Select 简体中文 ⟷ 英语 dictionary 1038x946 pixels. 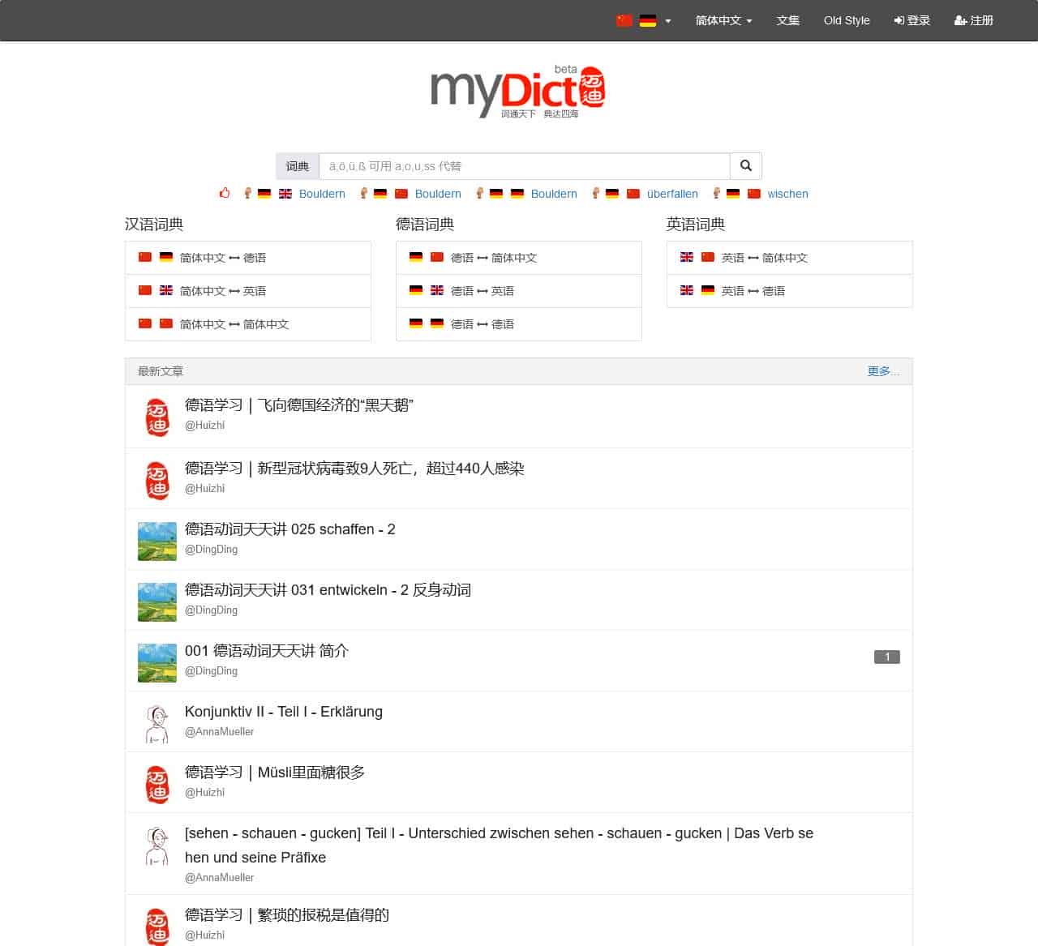coord(248,291)
